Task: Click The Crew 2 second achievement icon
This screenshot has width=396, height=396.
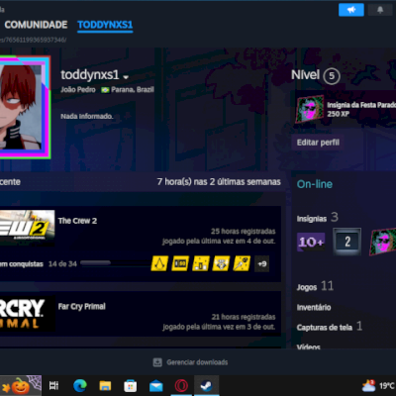Action: [x=180, y=263]
